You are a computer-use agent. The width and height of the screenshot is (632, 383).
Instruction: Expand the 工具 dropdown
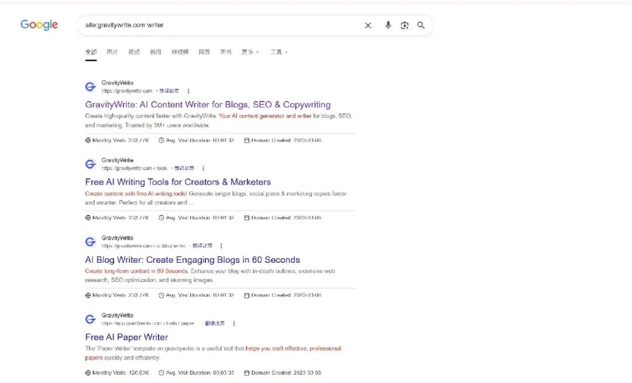(279, 52)
